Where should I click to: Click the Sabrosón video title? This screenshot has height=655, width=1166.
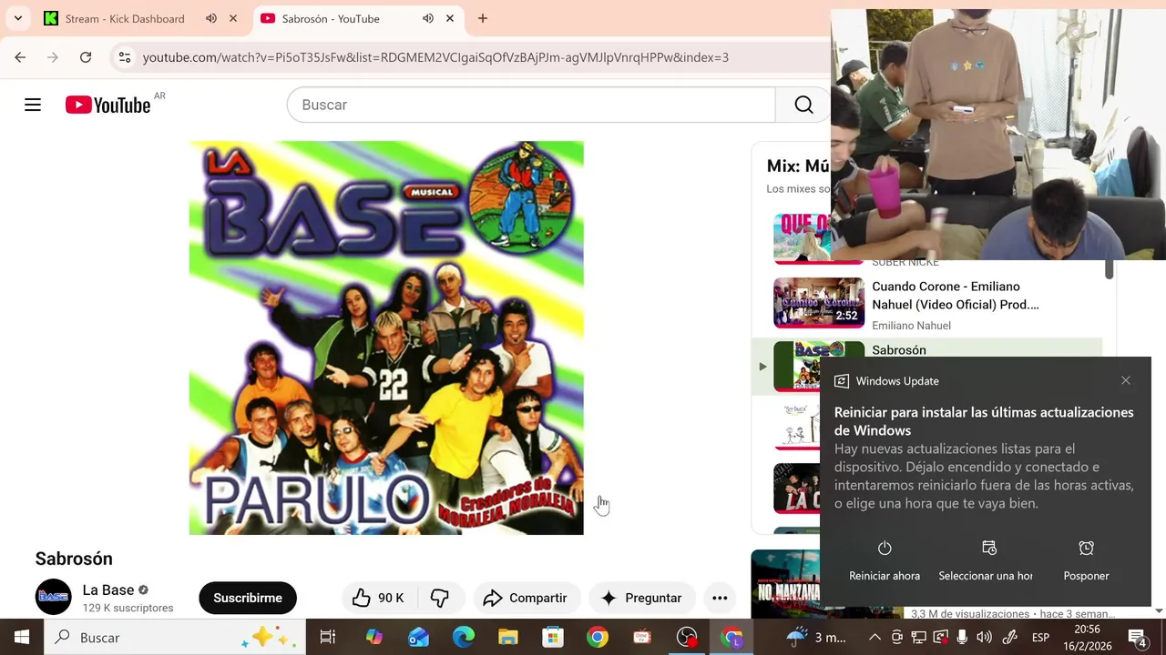point(74,559)
